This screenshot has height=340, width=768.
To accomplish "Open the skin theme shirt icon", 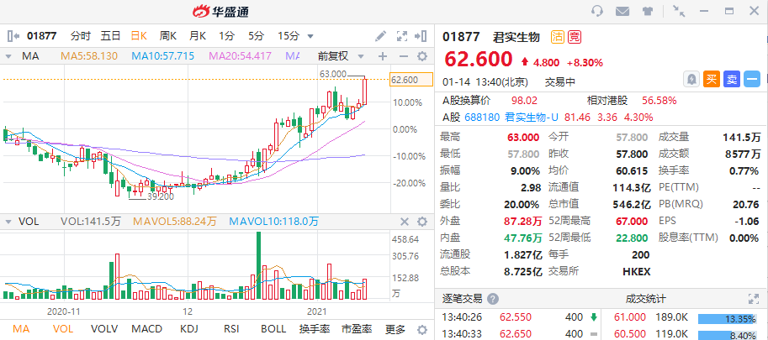I will click(648, 11).
